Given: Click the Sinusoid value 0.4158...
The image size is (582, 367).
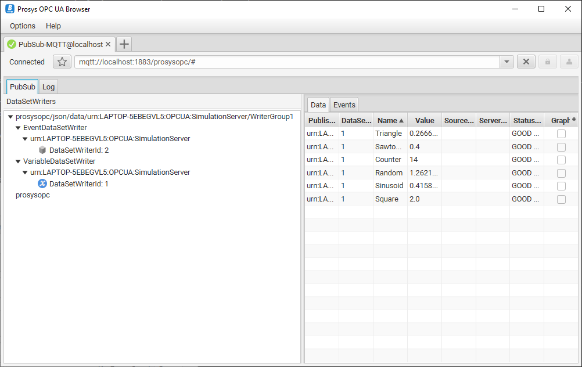Looking at the screenshot, I should tap(423, 186).
